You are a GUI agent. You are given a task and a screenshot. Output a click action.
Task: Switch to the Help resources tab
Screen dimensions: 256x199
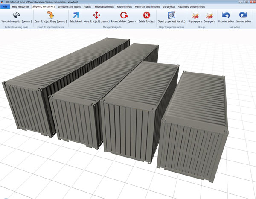(20, 7)
